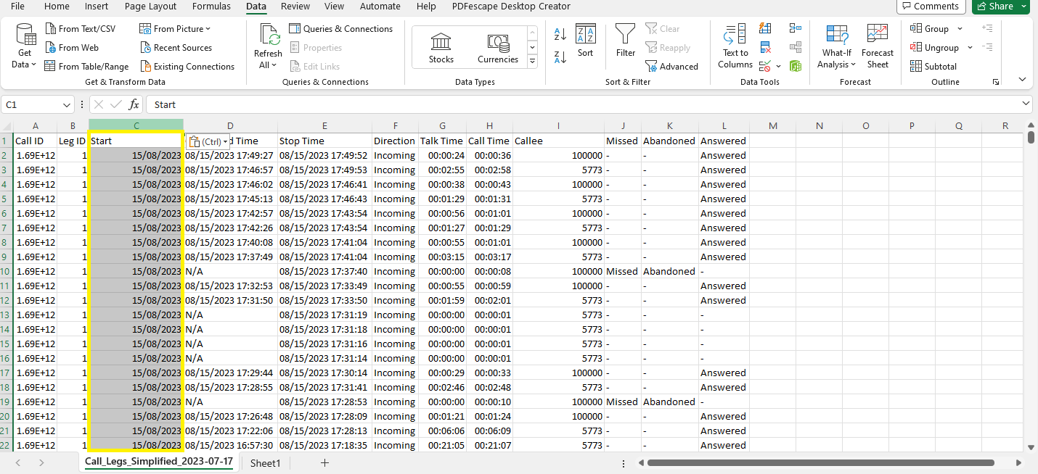Launch Text to Columns wizard
Image resolution: width=1038 pixels, height=474 pixels.
[x=735, y=46]
